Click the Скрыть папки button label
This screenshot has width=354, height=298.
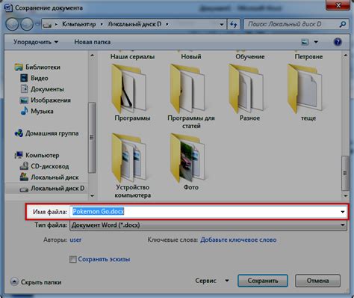pyautogui.click(x=41, y=282)
